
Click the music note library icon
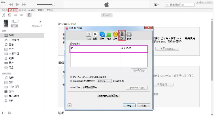[4, 15]
